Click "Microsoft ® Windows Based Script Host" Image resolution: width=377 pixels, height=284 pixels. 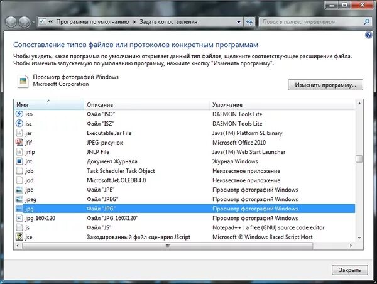coord(262,237)
